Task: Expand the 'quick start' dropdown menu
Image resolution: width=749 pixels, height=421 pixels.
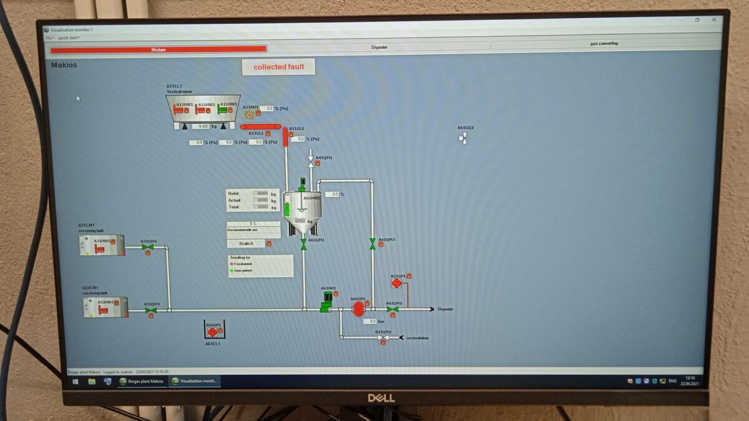Action: (x=69, y=38)
